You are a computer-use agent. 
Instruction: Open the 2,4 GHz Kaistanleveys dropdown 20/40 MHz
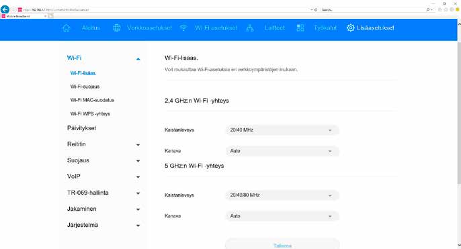[282, 130]
